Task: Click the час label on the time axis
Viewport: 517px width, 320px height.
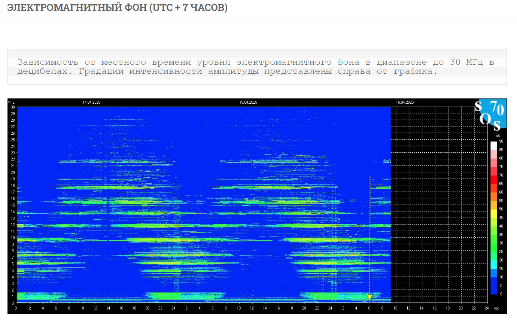Action: [x=497, y=308]
